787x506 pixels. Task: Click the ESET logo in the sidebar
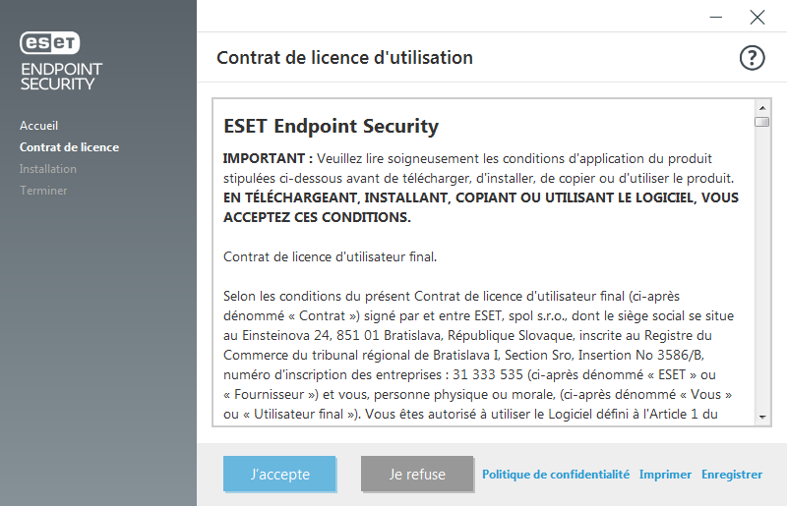50,43
